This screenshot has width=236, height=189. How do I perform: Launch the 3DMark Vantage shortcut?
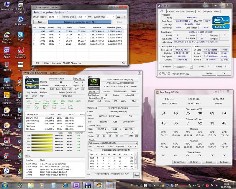pyautogui.click(x=6, y=128)
